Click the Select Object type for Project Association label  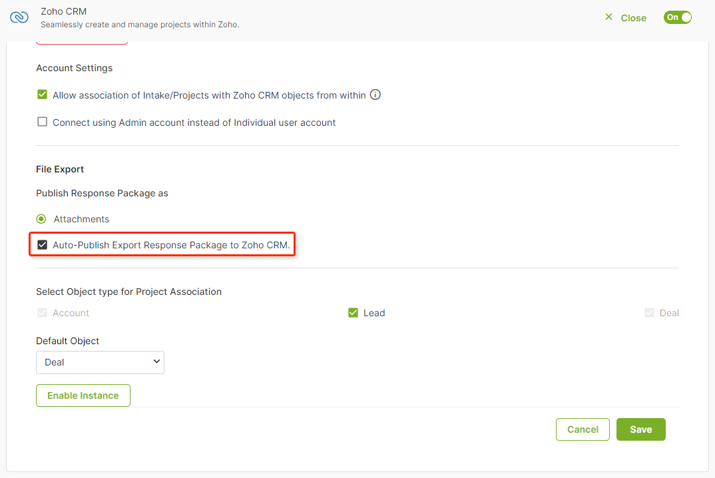[128, 292]
